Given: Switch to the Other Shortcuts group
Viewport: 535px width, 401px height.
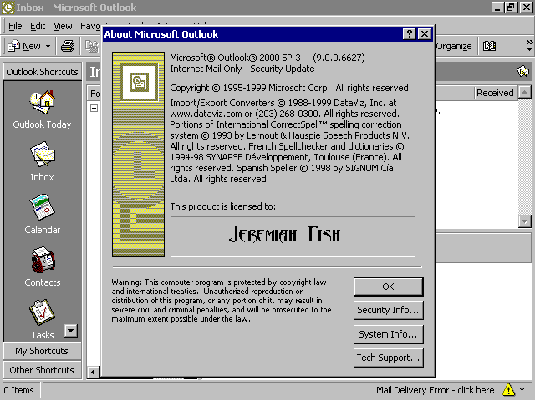Looking at the screenshot, I should pos(43,370).
